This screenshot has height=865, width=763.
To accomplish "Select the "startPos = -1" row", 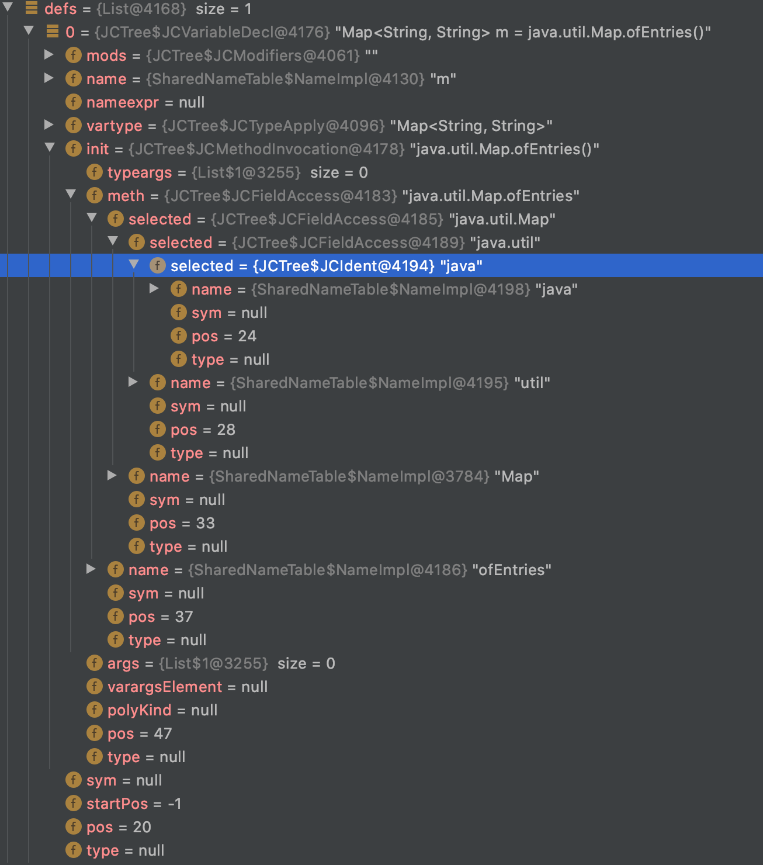I will click(381, 803).
